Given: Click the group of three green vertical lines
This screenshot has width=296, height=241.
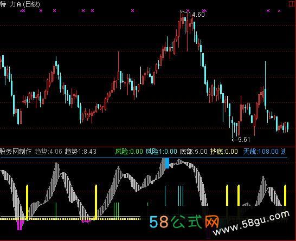Looking at the screenshot, I should (116, 211).
